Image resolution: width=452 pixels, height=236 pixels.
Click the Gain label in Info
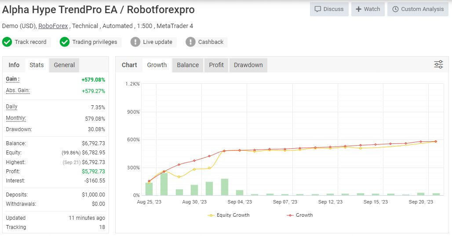pos(12,79)
